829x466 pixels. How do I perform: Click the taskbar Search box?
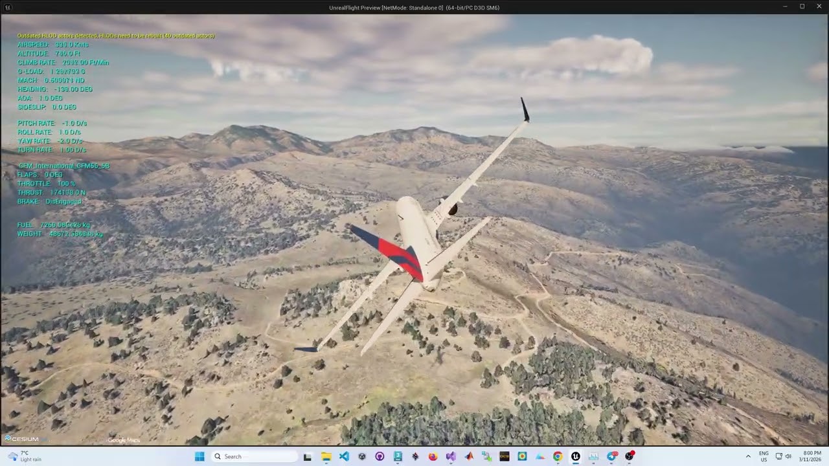tap(255, 456)
